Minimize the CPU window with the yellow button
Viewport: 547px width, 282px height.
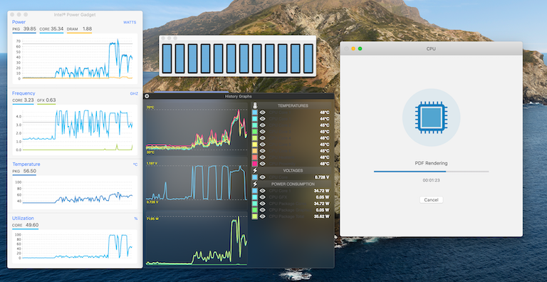coord(353,48)
